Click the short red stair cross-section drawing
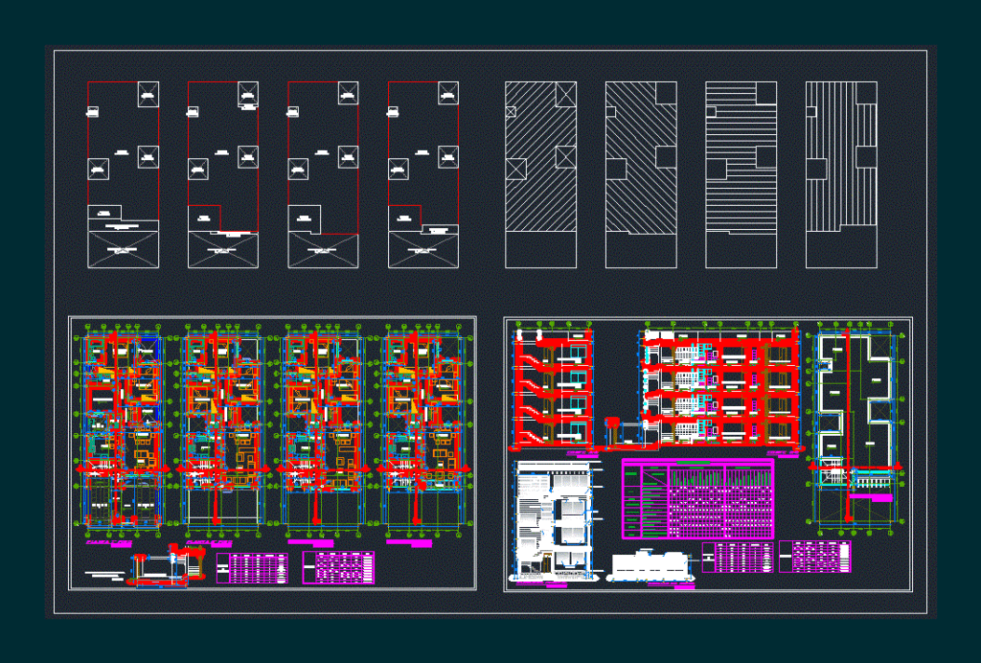The image size is (981, 663). point(552,388)
